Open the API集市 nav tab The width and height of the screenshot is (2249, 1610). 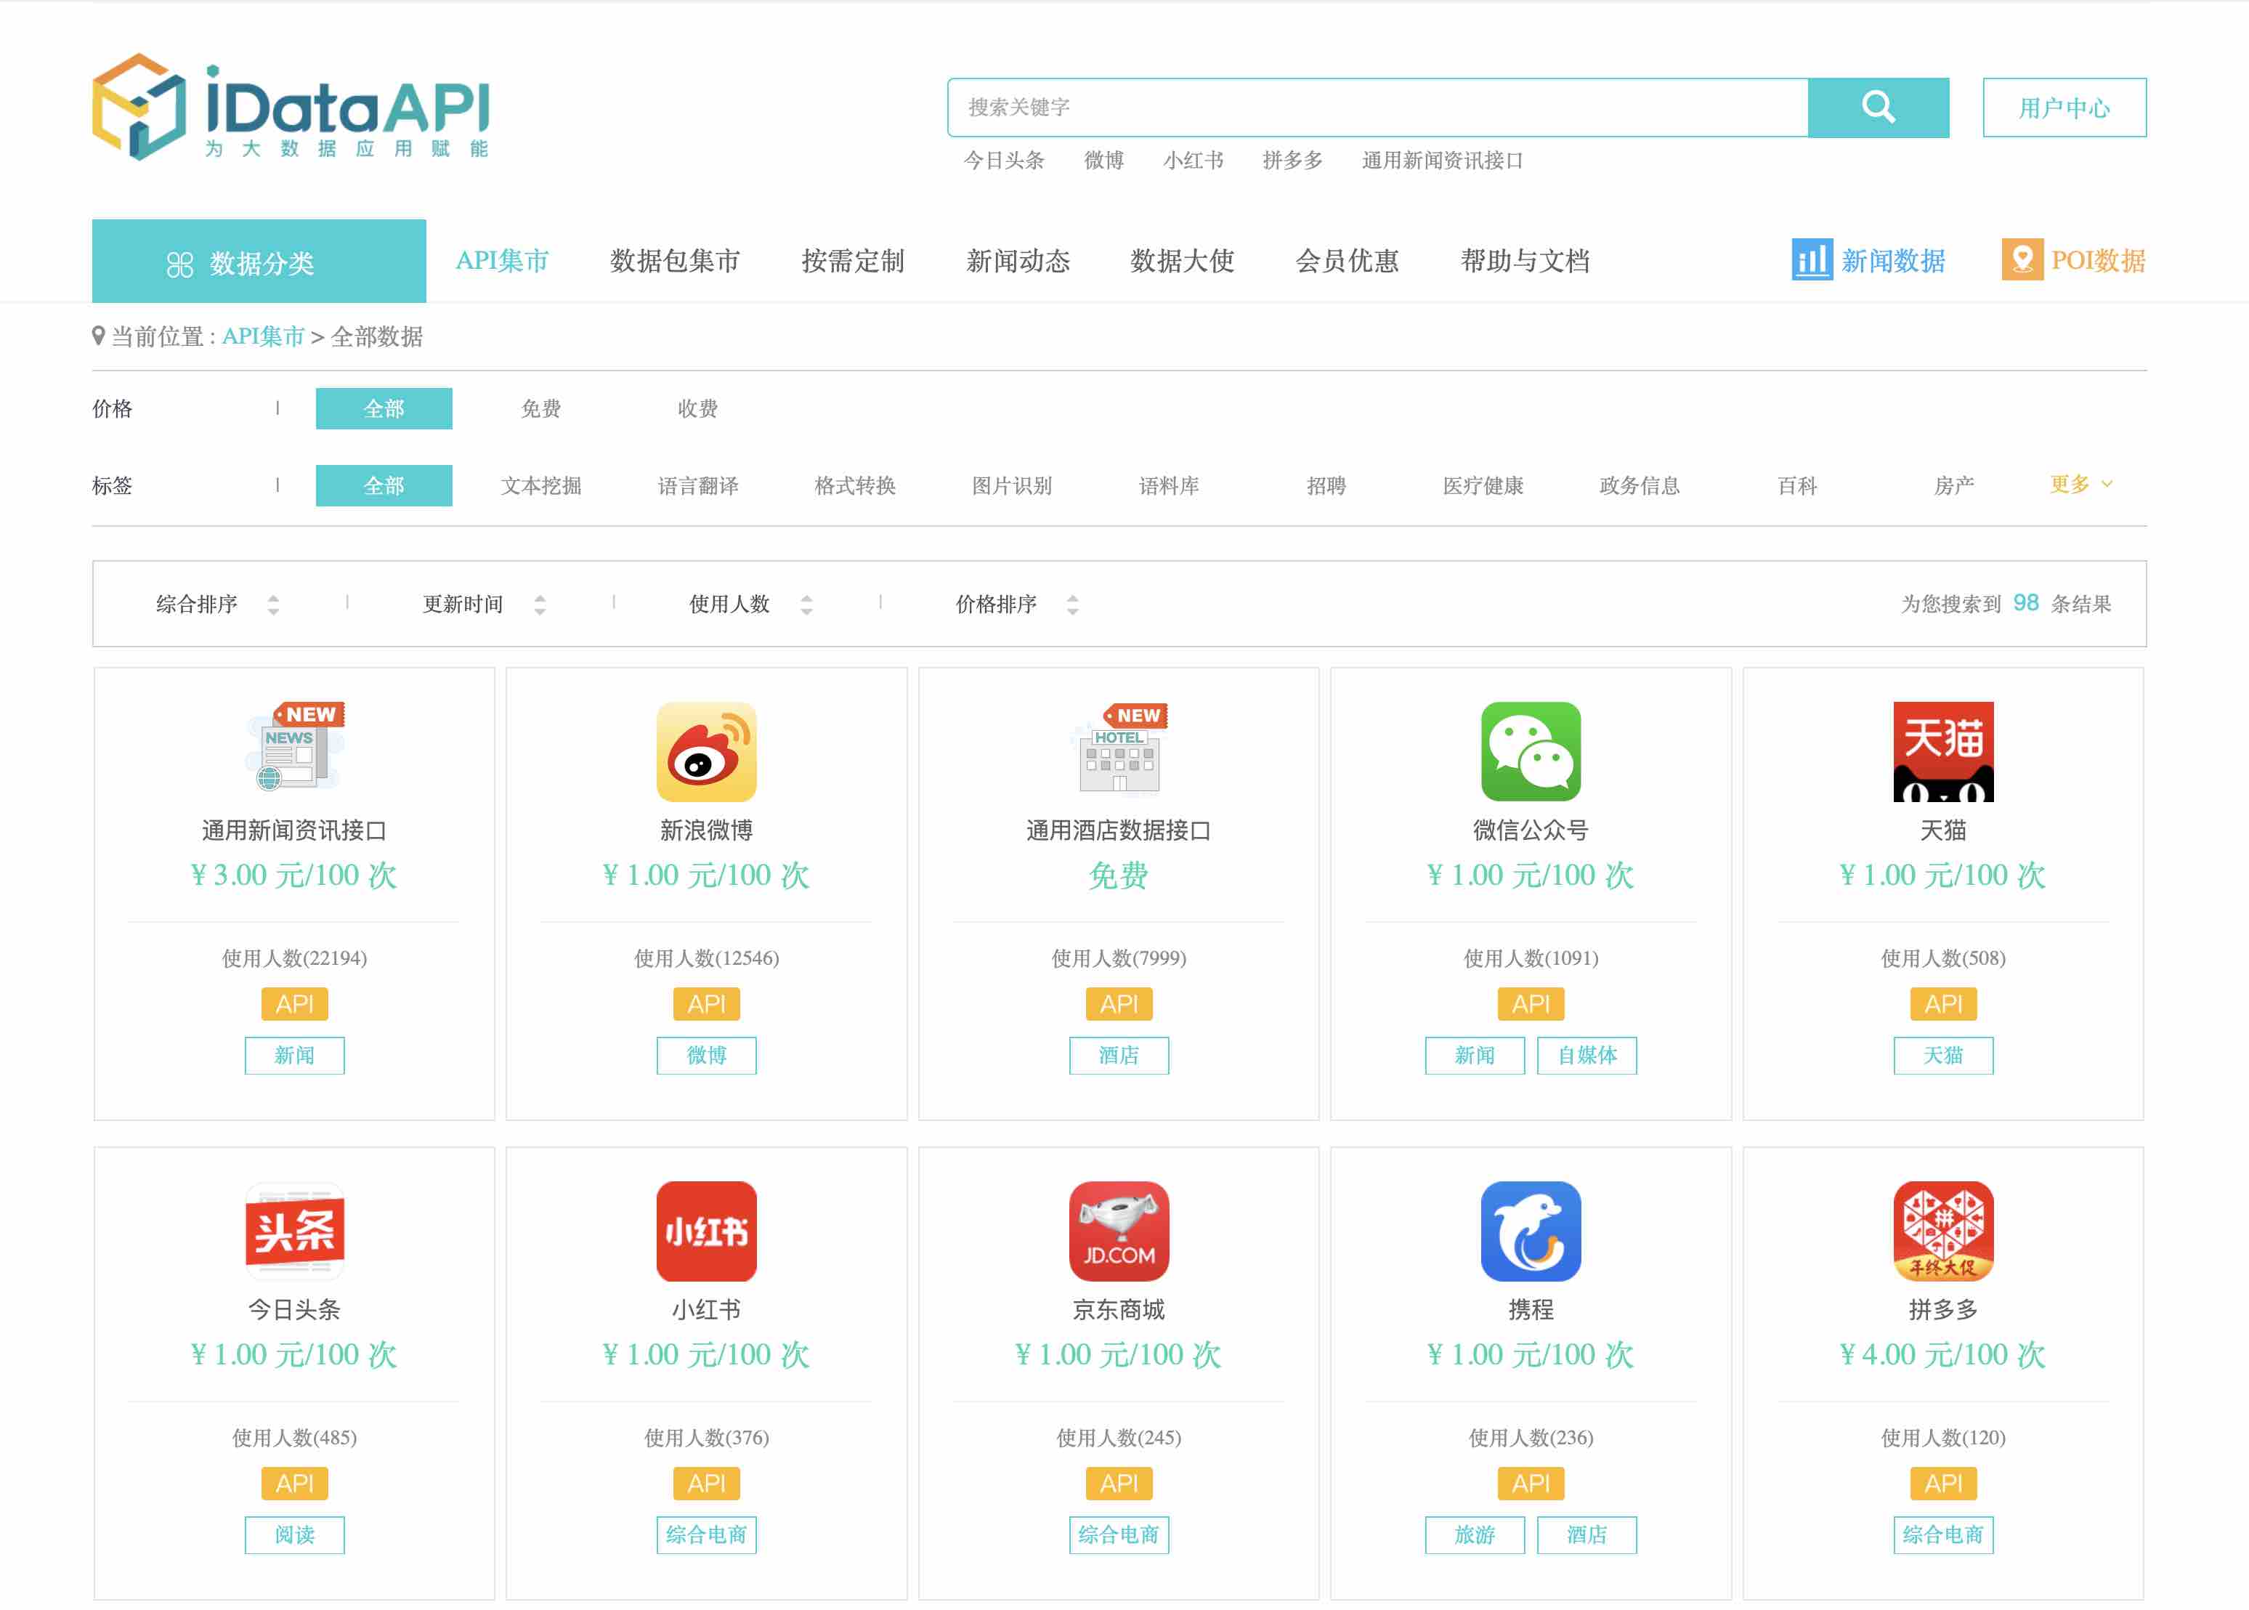pos(501,261)
